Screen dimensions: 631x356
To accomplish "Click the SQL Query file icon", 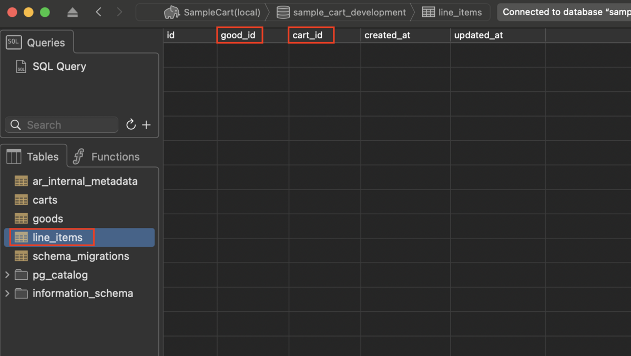I will point(21,67).
